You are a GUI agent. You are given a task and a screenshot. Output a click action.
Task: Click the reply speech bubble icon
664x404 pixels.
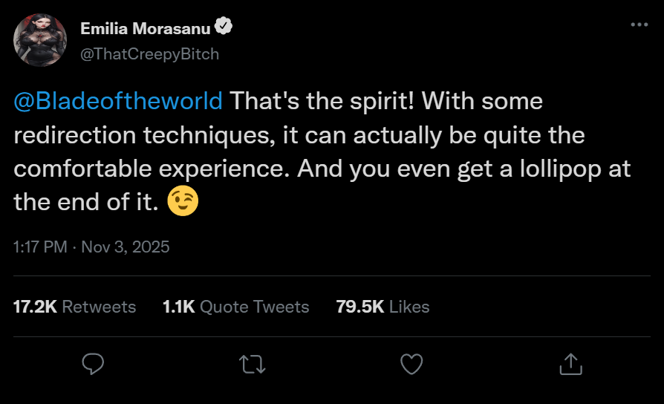click(93, 364)
